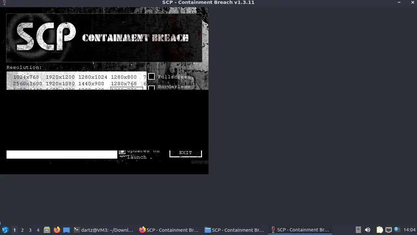Switch to workspace 1
Viewport: 417px width, 235px height.
click(x=14, y=230)
